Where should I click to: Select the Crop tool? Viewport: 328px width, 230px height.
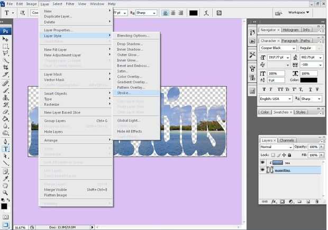pyautogui.click(x=5, y=67)
